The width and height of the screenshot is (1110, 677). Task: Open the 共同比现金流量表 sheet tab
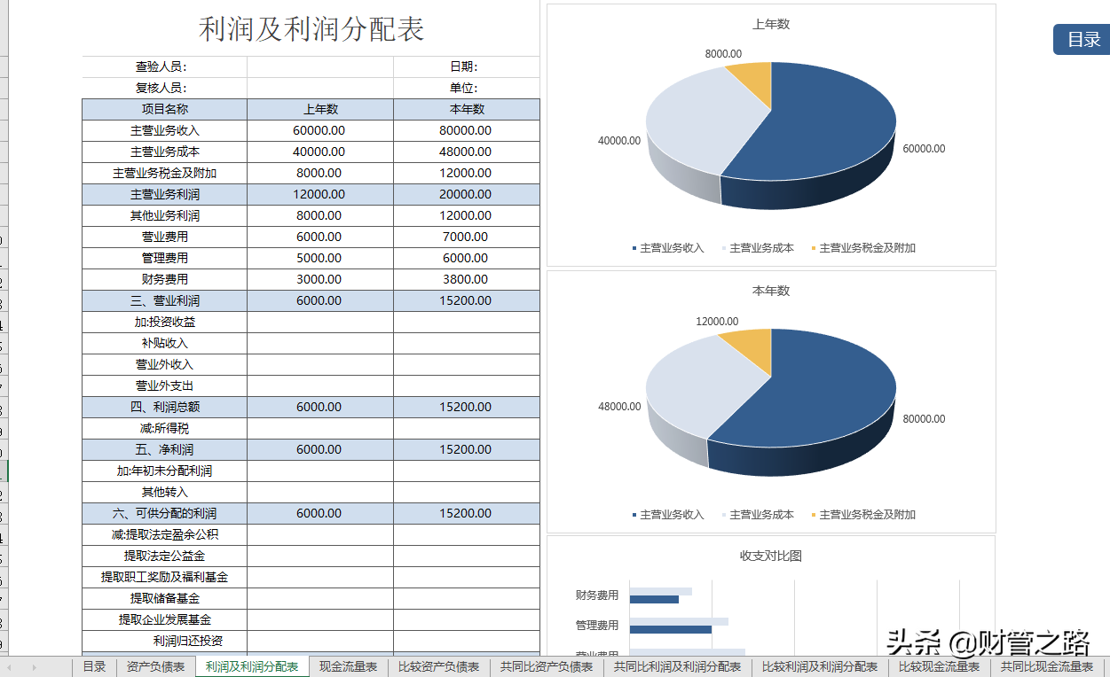click(1047, 667)
